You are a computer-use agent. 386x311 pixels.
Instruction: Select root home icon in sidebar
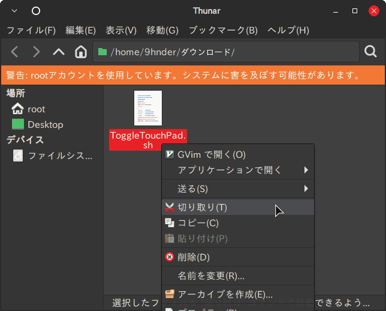point(17,109)
